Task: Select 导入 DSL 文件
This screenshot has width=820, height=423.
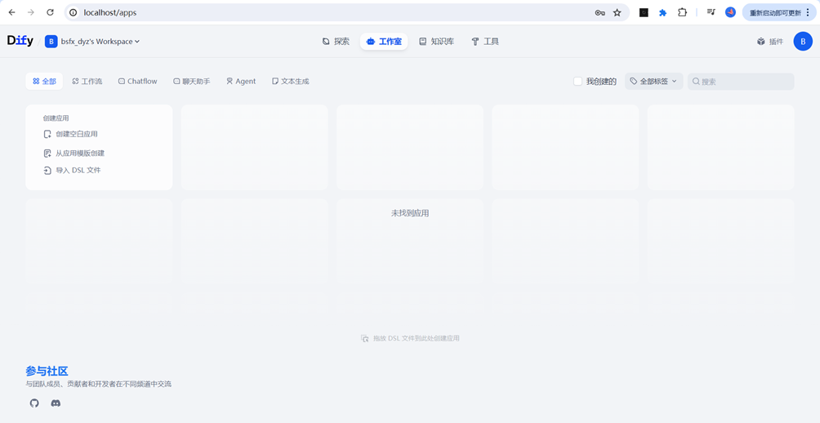Action: click(x=72, y=170)
